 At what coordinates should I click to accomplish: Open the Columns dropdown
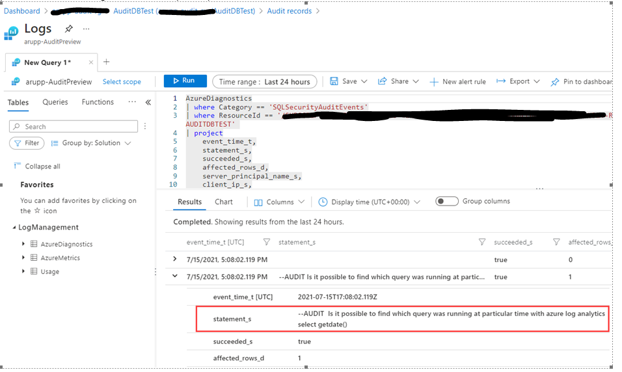[x=279, y=202]
